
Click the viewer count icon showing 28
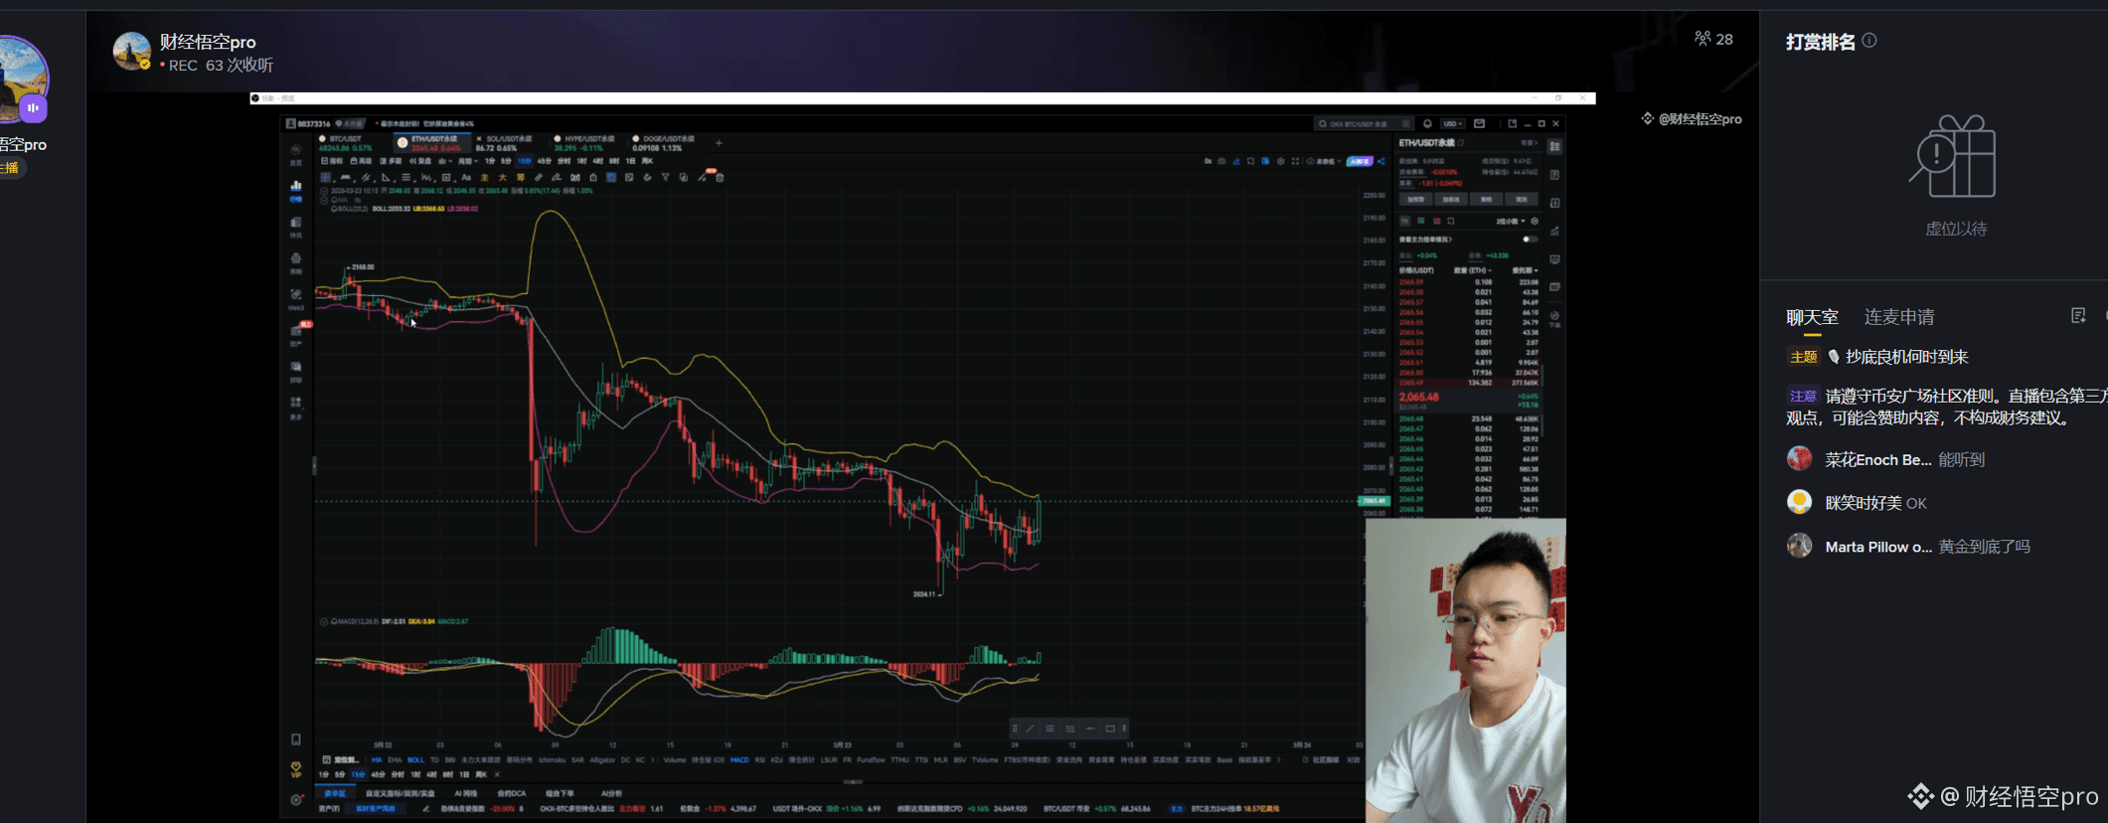point(1703,39)
